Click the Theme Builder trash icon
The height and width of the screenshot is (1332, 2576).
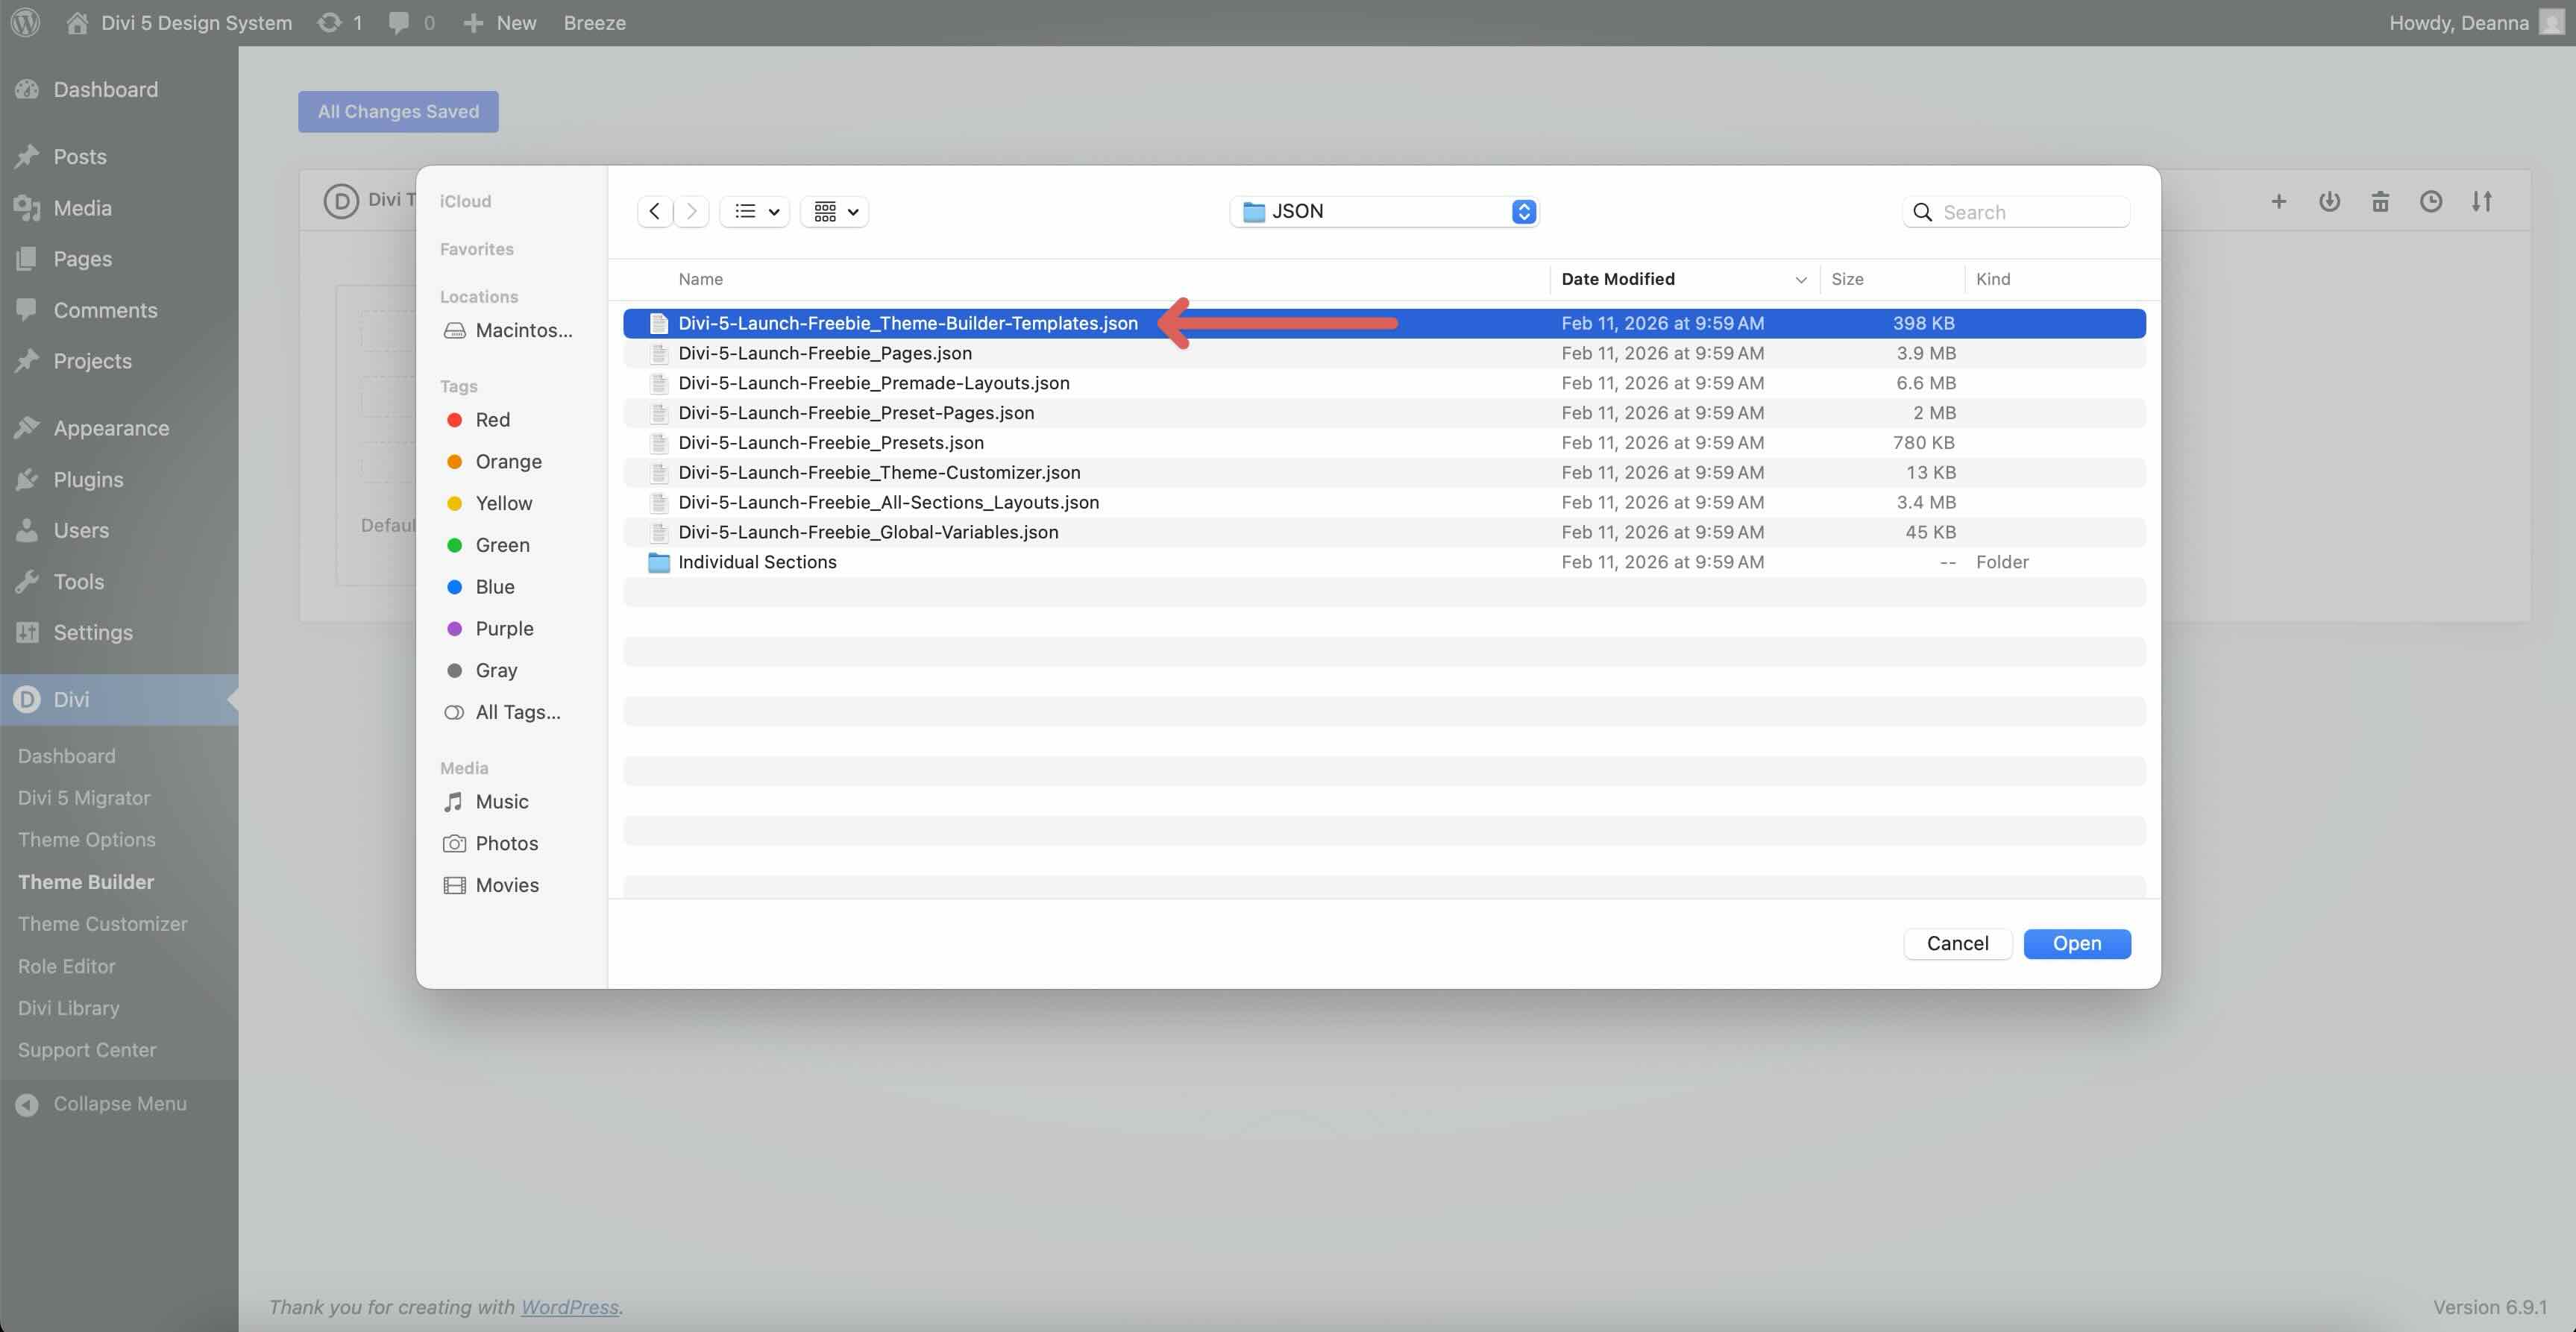click(2380, 201)
